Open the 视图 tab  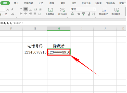(x=74, y=3)
